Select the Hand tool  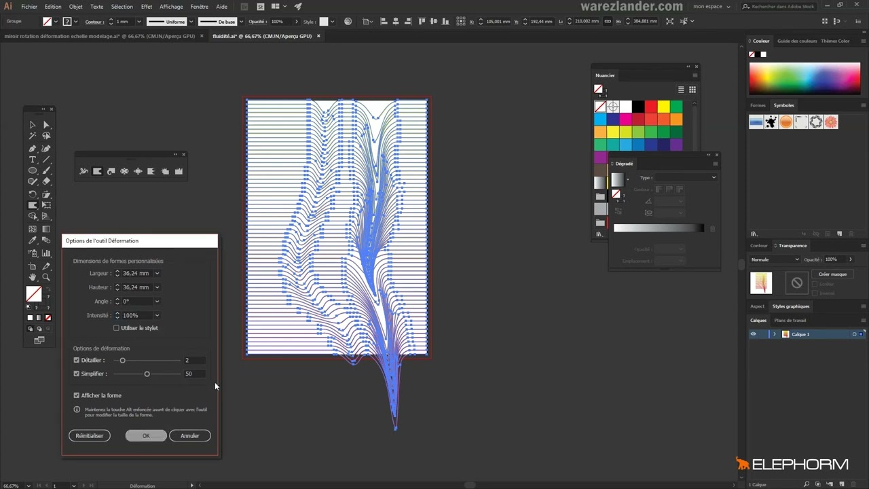pos(33,277)
